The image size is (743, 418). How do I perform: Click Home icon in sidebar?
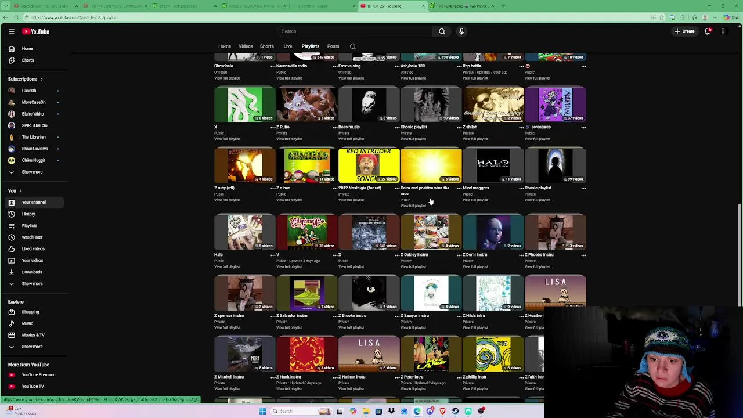tap(12, 49)
